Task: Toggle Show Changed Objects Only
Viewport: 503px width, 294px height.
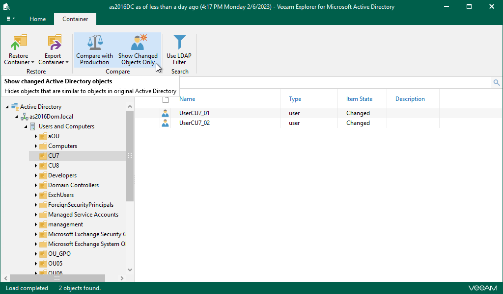Action: point(138,50)
